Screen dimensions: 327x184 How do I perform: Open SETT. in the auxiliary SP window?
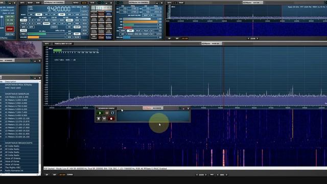pyautogui.click(x=169, y=3)
